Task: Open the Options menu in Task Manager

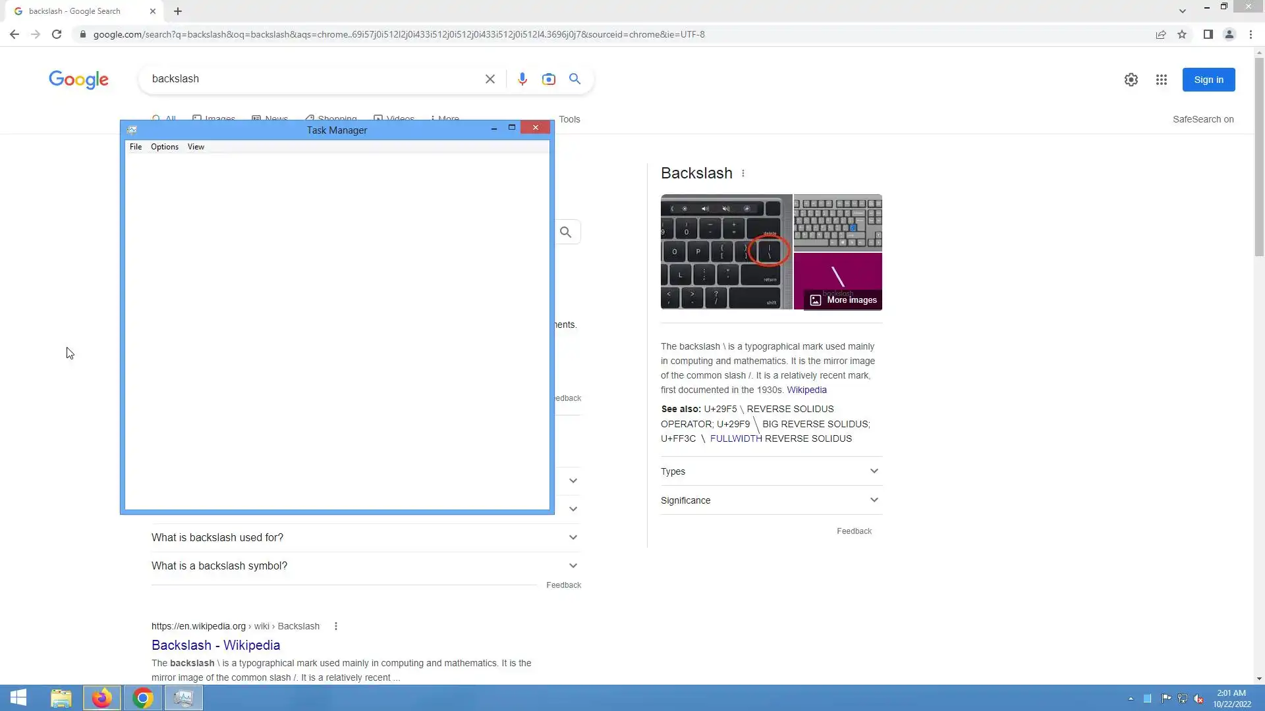Action: click(164, 147)
